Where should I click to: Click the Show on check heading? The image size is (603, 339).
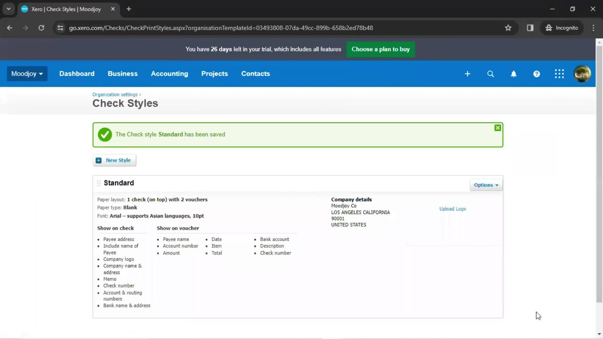(115, 228)
